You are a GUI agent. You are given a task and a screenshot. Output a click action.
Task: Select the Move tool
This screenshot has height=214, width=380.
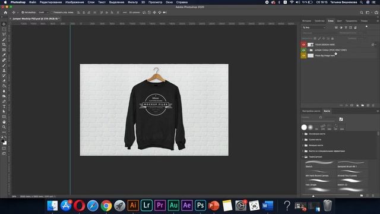click(4, 24)
